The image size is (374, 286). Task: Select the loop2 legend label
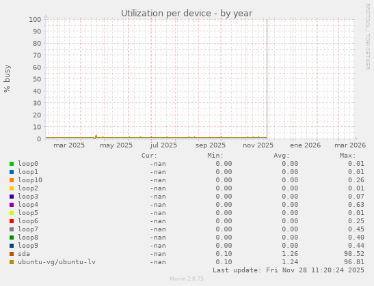point(28,188)
